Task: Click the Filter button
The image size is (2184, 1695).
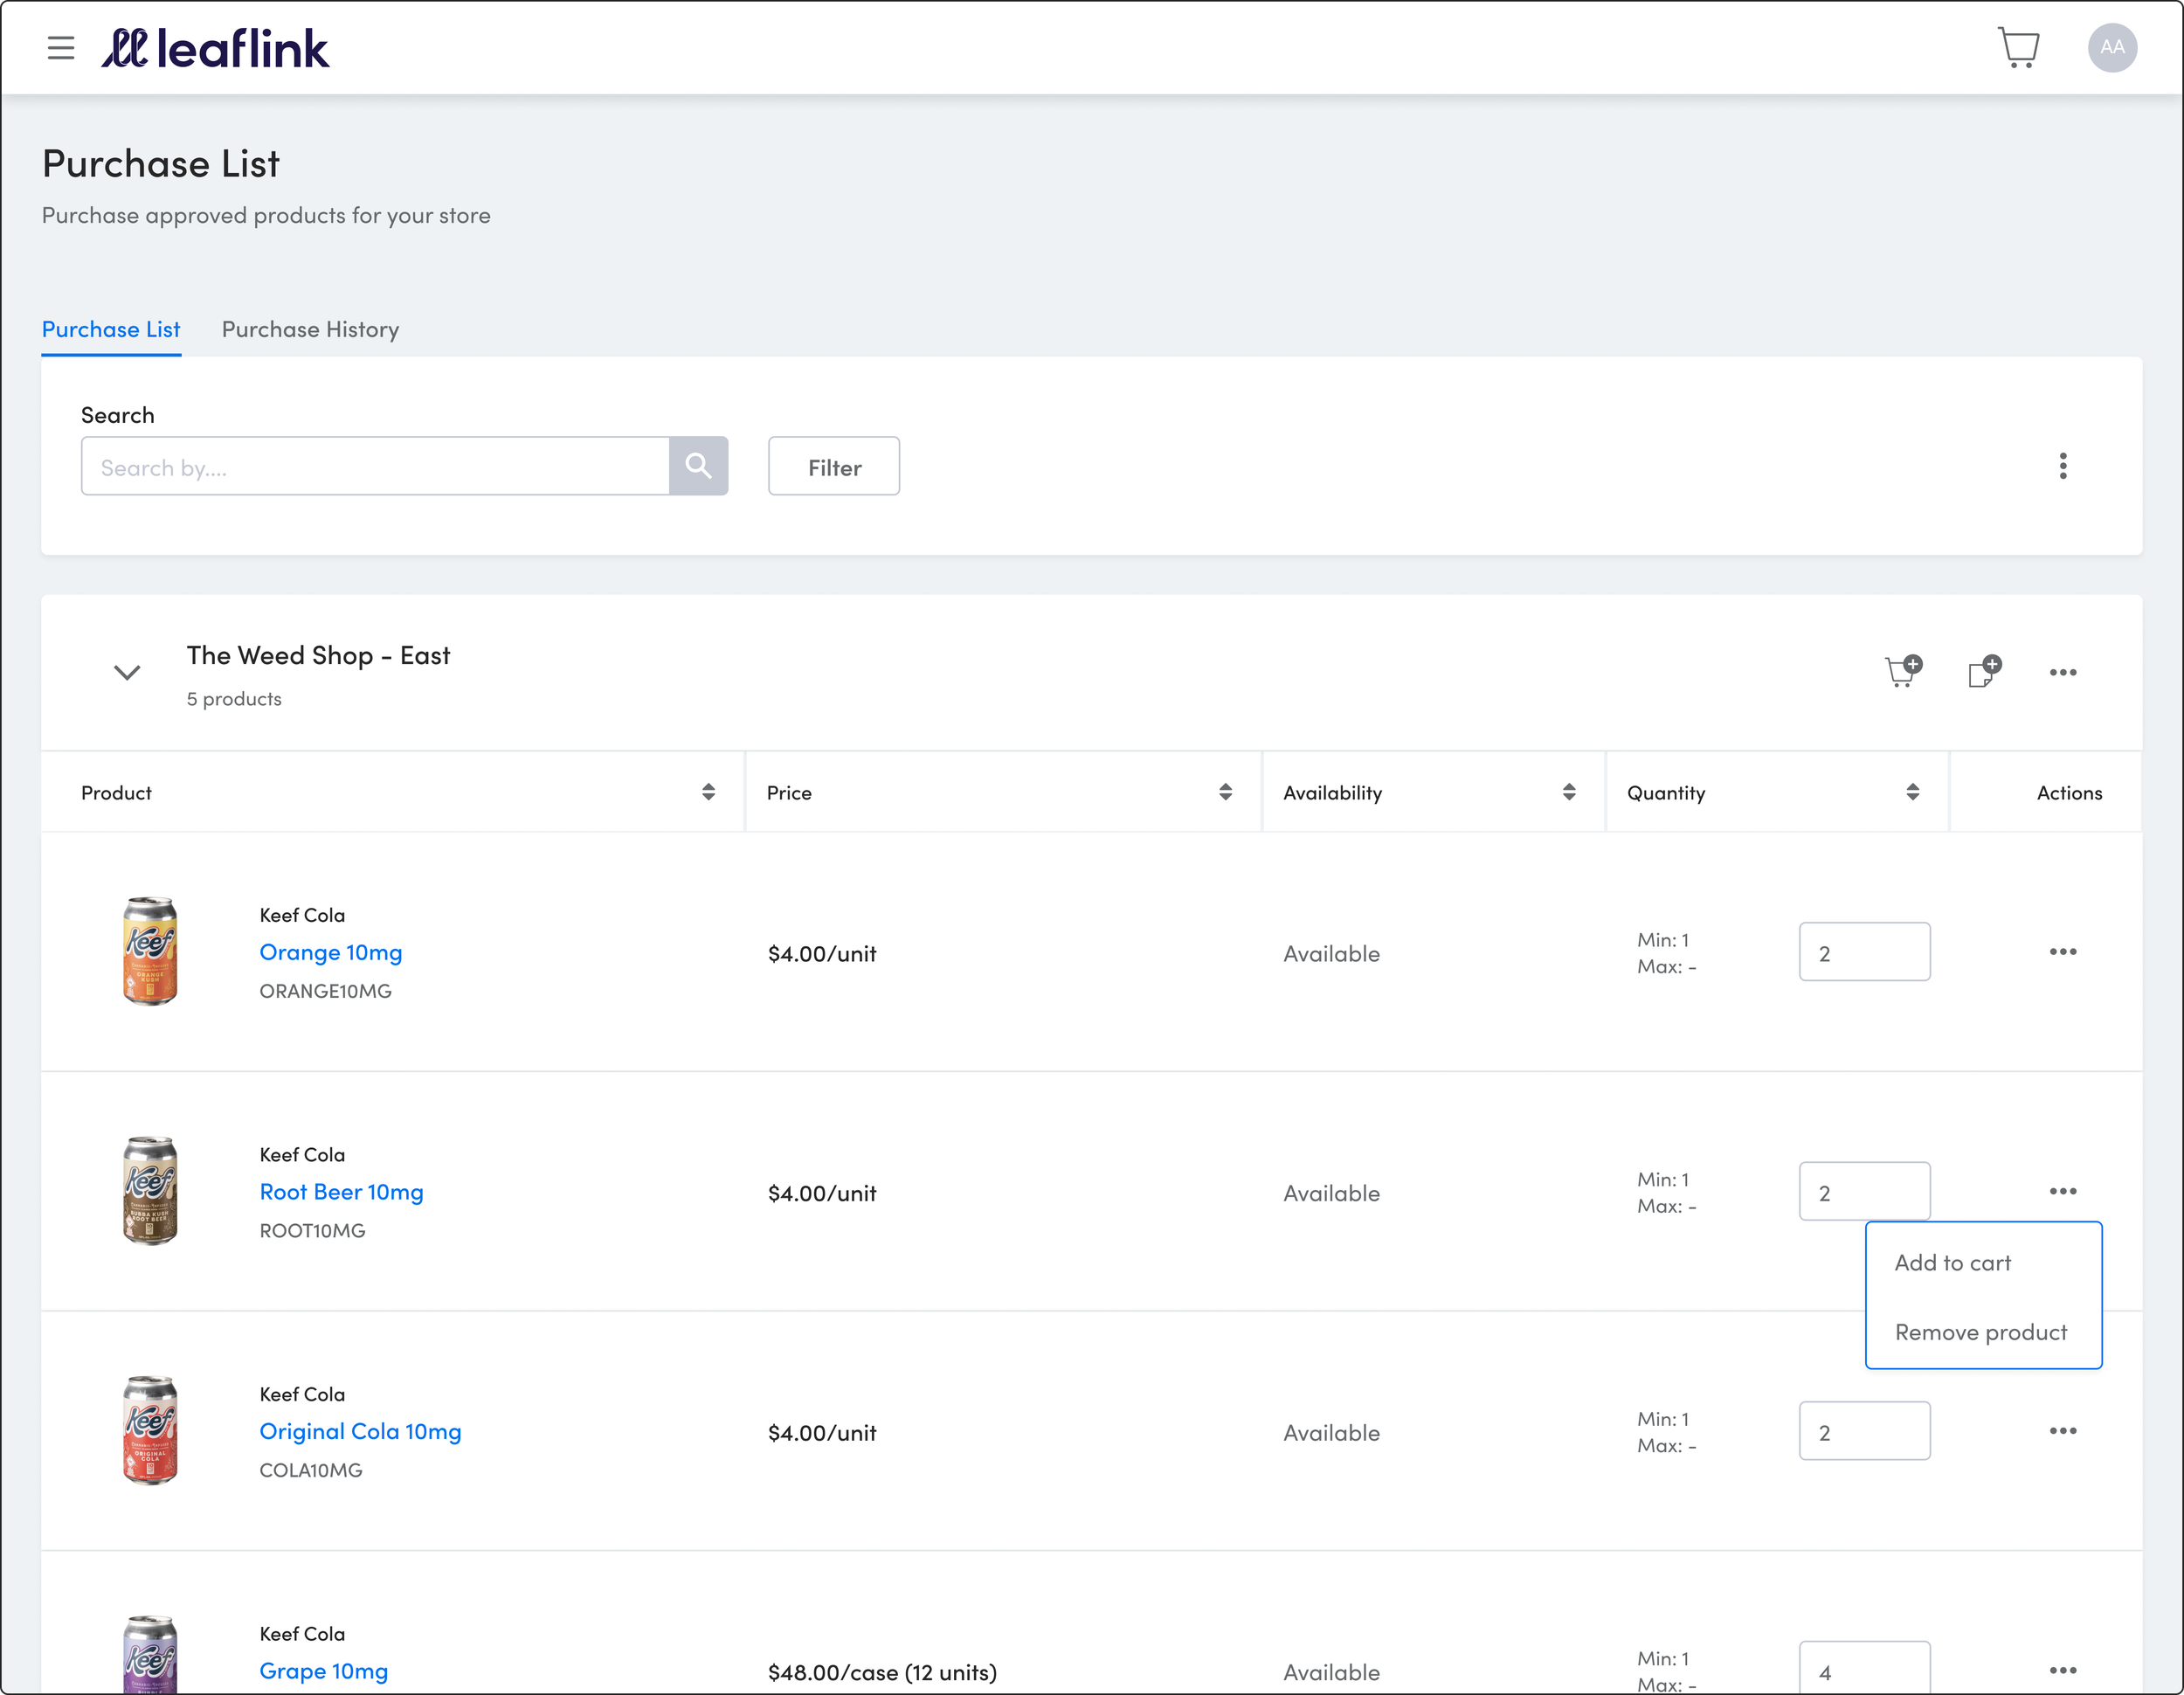Action: coord(833,467)
